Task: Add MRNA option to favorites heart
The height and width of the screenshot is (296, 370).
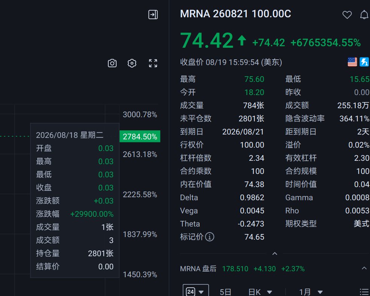Action: tap(347, 15)
